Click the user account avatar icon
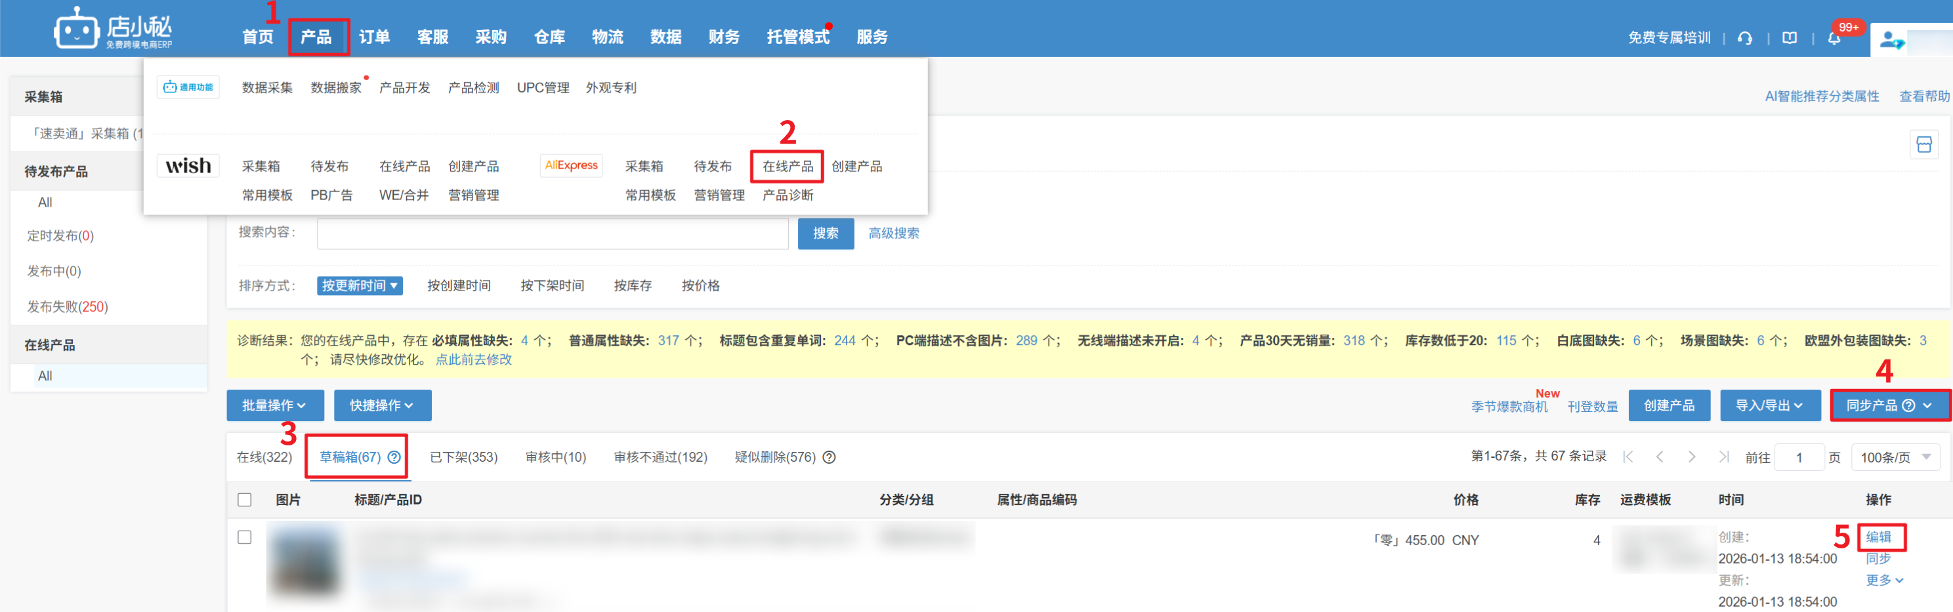Screen dimensions: 1953x612 [x=1891, y=39]
